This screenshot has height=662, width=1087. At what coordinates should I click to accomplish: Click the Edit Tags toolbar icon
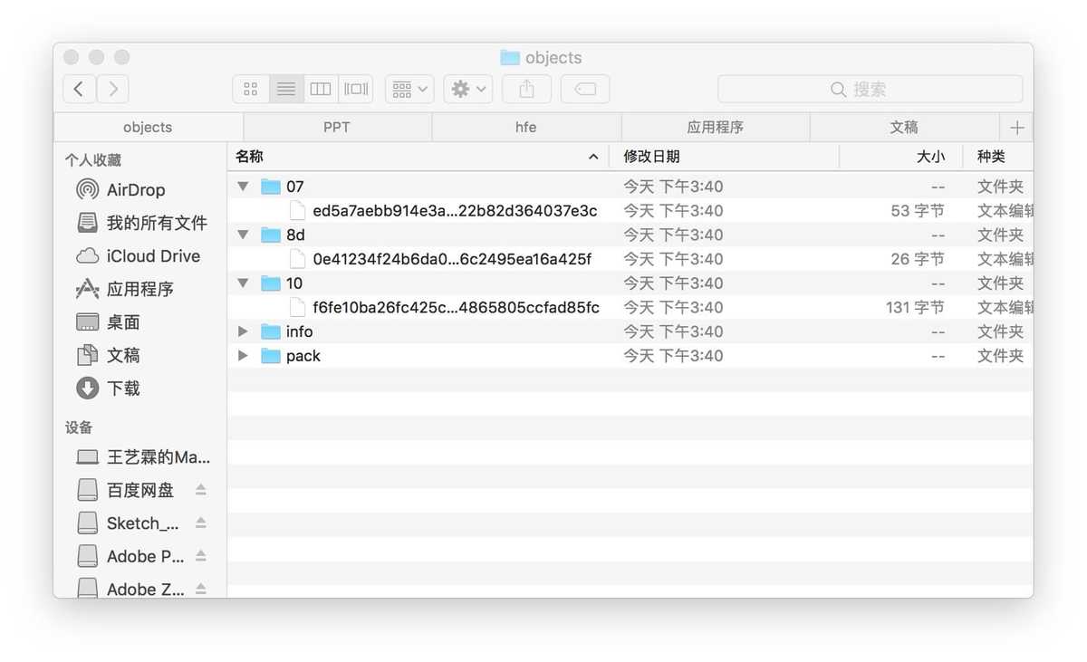pos(585,89)
